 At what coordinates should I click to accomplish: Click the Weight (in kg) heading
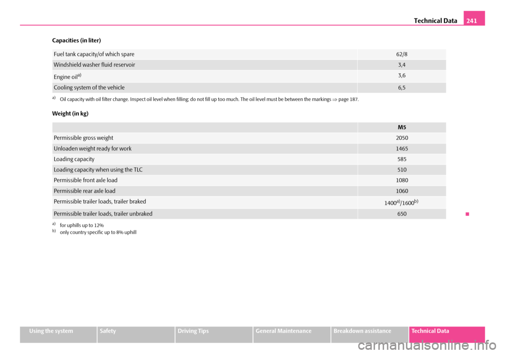pos(70,114)
